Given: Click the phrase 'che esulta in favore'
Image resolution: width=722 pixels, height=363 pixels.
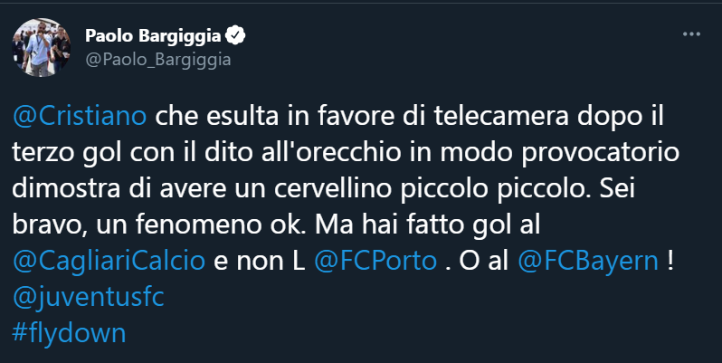Looking at the screenshot, I should pos(257,117).
